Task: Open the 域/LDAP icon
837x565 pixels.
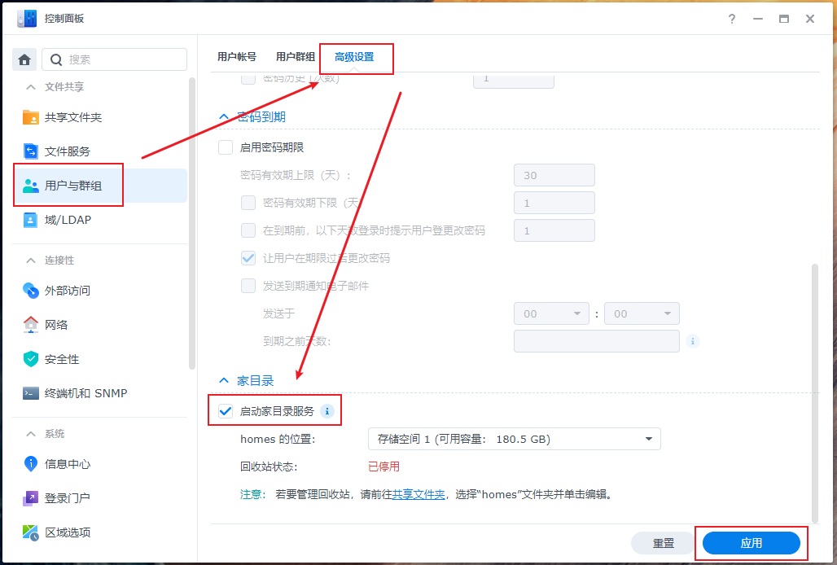Action: 31,220
